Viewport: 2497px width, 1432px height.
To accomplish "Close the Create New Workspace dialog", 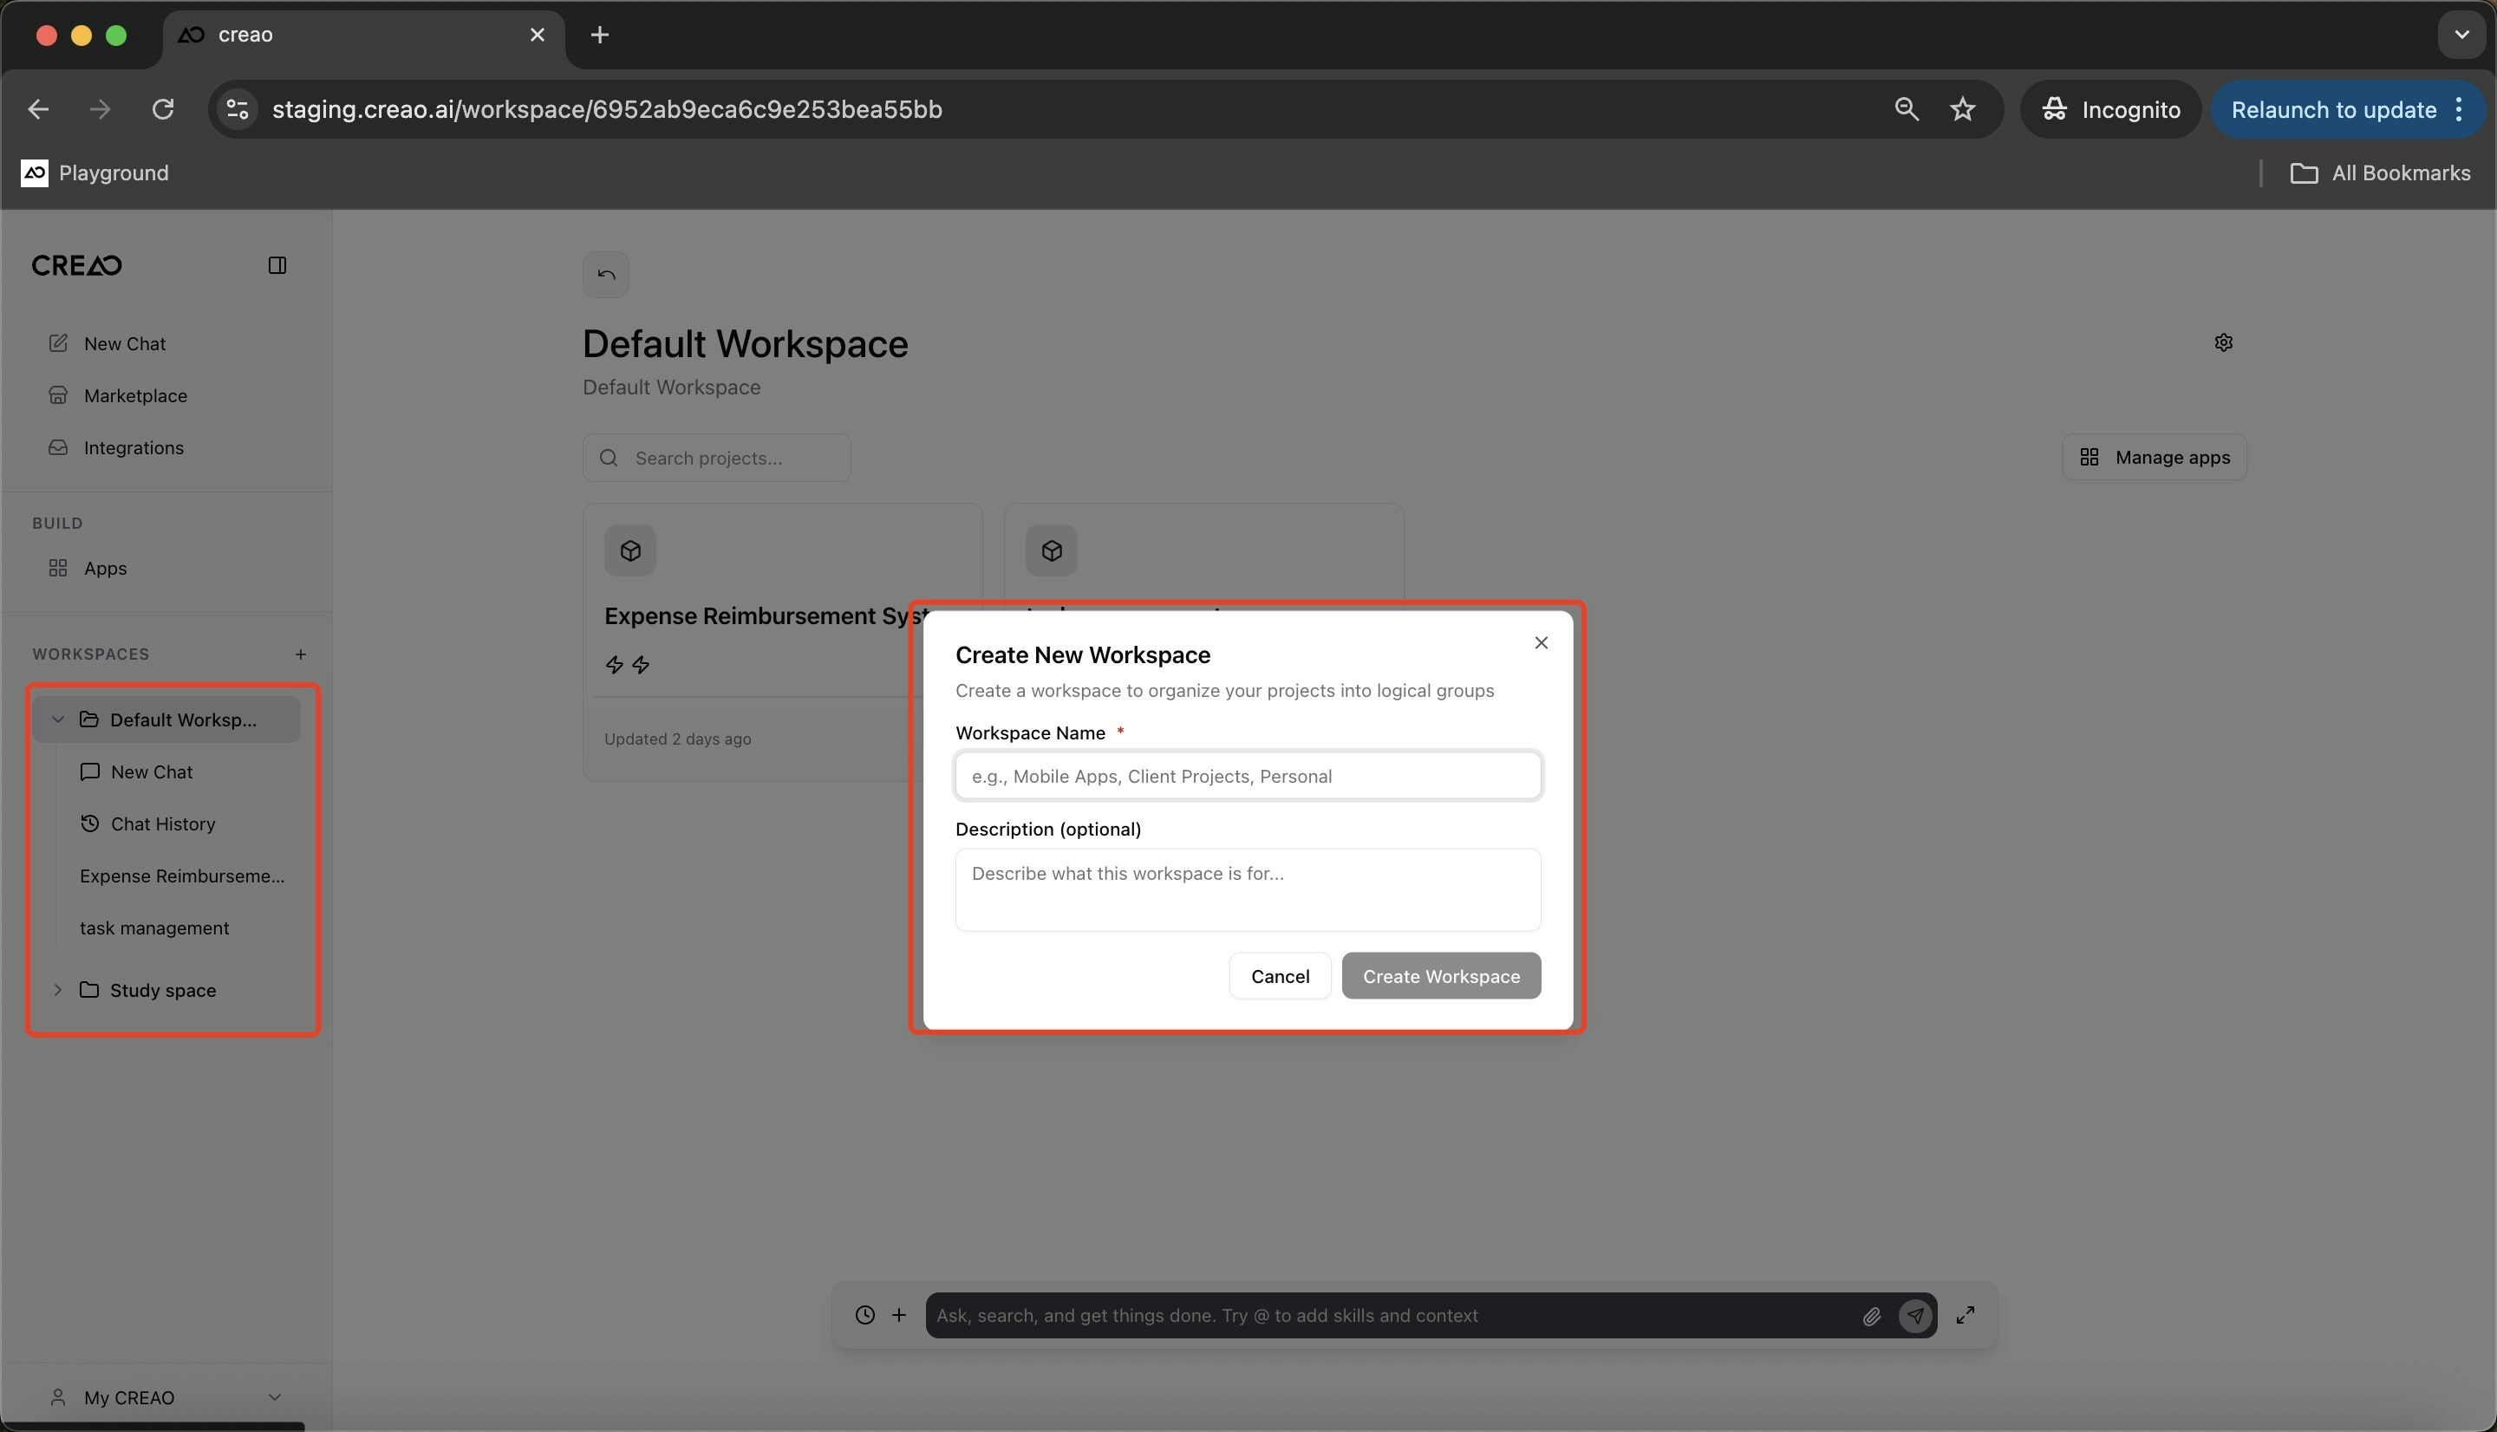I will click(1540, 642).
